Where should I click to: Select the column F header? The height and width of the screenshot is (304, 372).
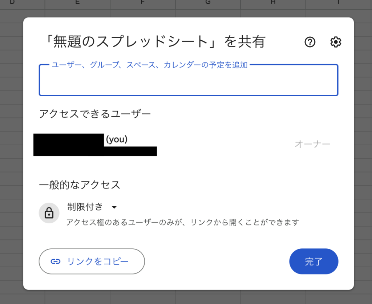click(x=142, y=3)
